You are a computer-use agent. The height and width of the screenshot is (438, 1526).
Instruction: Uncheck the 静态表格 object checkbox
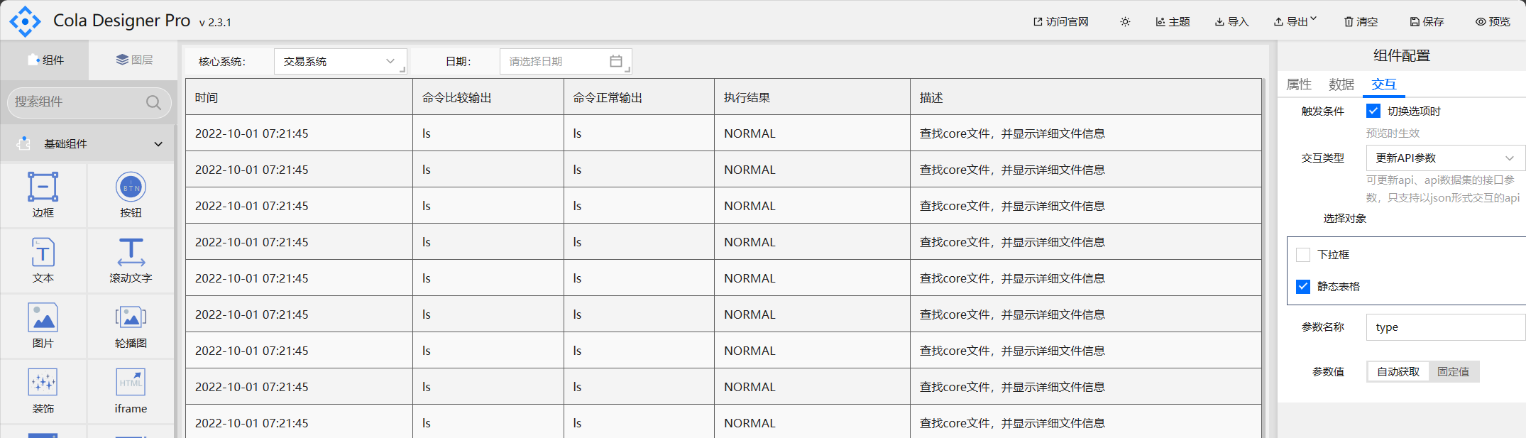tap(1303, 287)
